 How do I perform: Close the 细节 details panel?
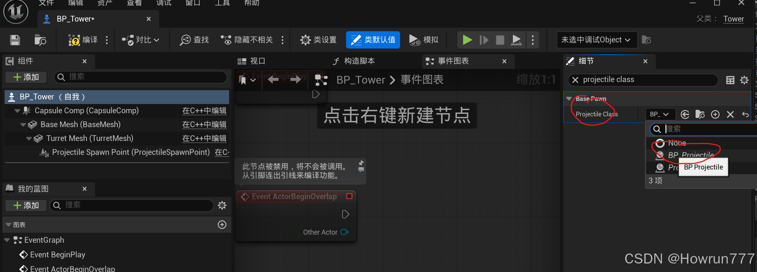pos(645,61)
